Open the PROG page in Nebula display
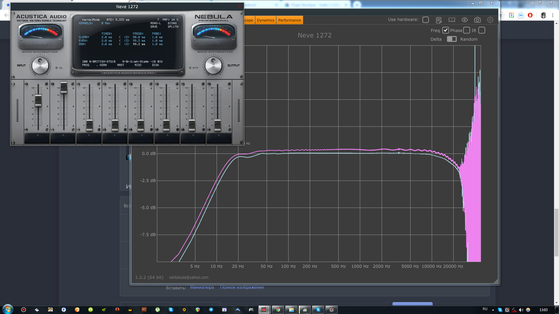 point(86,65)
